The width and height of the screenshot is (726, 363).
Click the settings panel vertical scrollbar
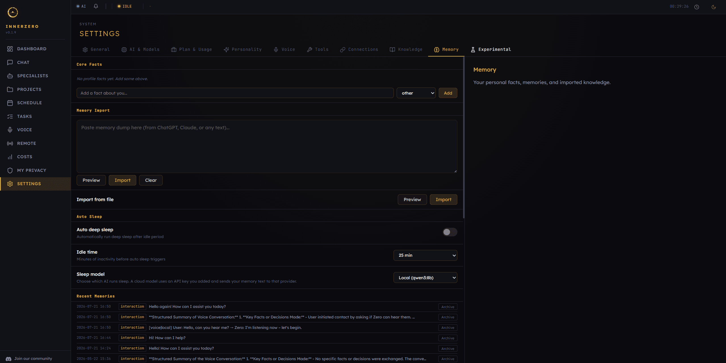pos(464,138)
